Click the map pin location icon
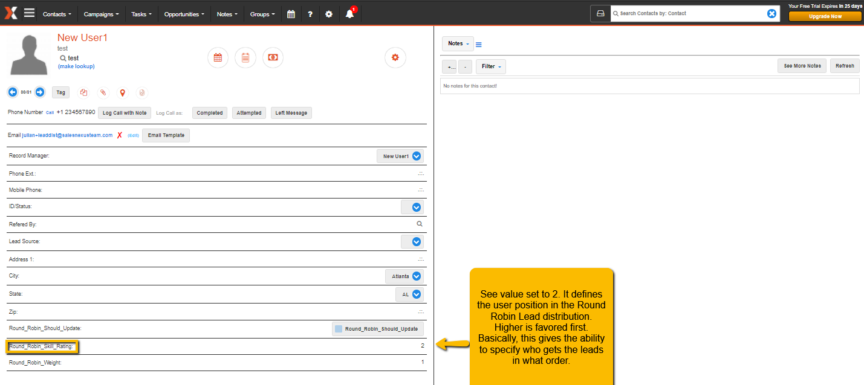The height and width of the screenshot is (385, 864). [x=122, y=92]
